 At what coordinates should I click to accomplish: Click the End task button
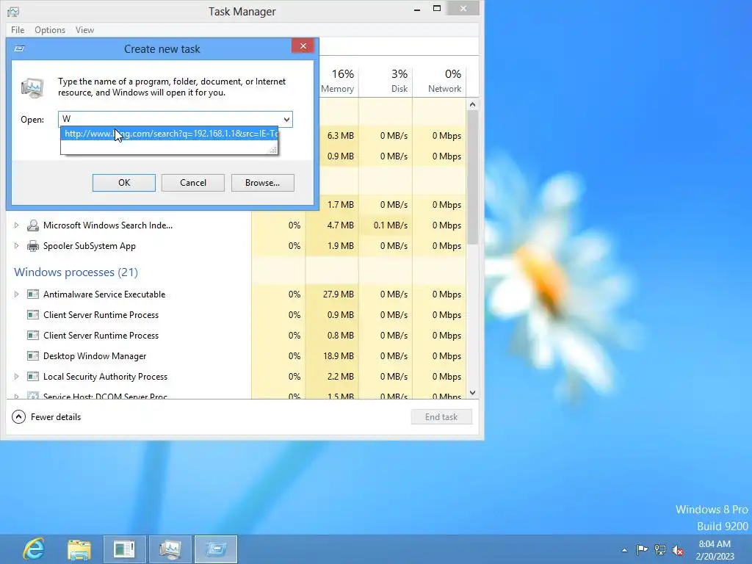click(x=441, y=417)
